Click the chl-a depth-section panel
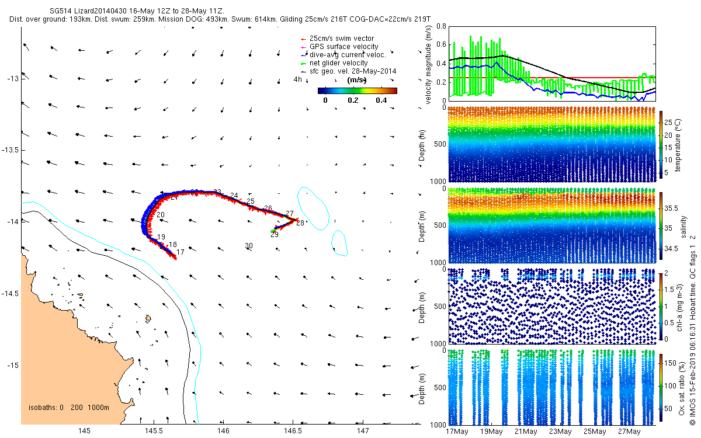This screenshot has height=438, width=701. coord(551,306)
